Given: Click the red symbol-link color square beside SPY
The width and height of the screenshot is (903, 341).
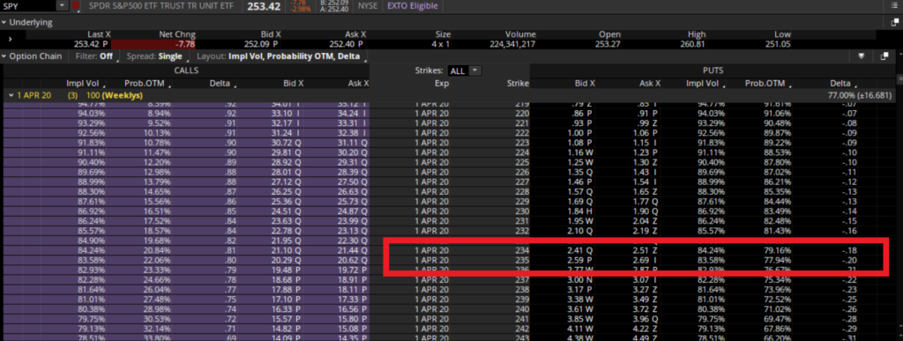Looking at the screenshot, I should [76, 6].
